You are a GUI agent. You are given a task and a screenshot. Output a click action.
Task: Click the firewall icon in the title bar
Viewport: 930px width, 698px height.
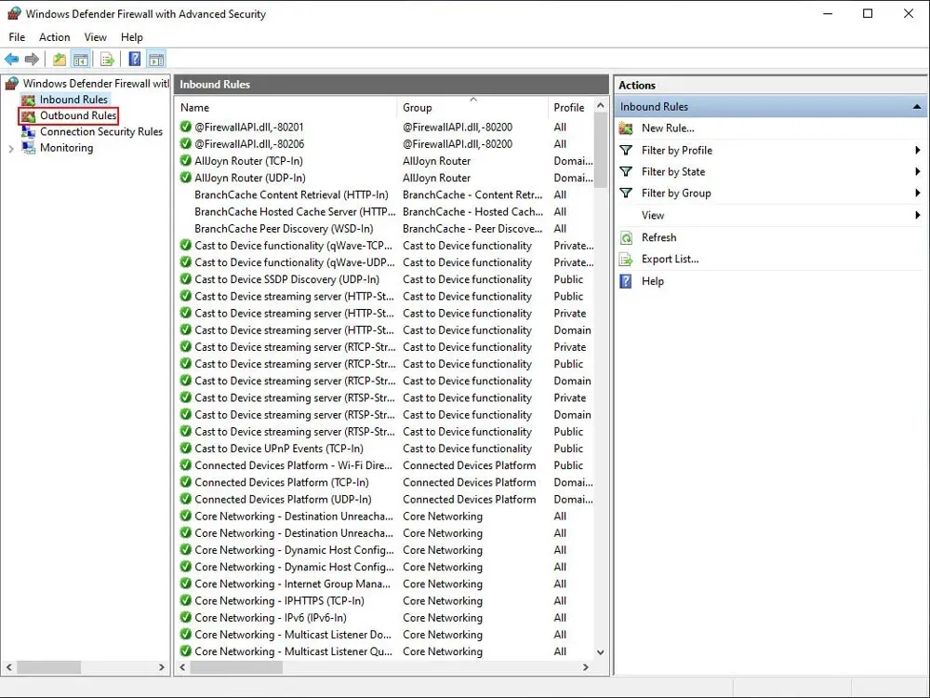(14, 13)
